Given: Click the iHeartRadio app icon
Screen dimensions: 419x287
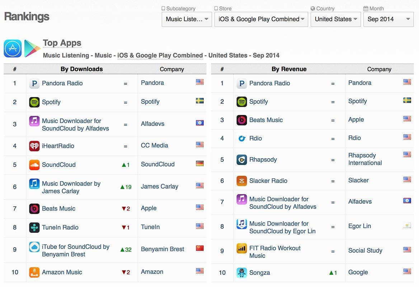Looking at the screenshot, I should [x=34, y=146].
